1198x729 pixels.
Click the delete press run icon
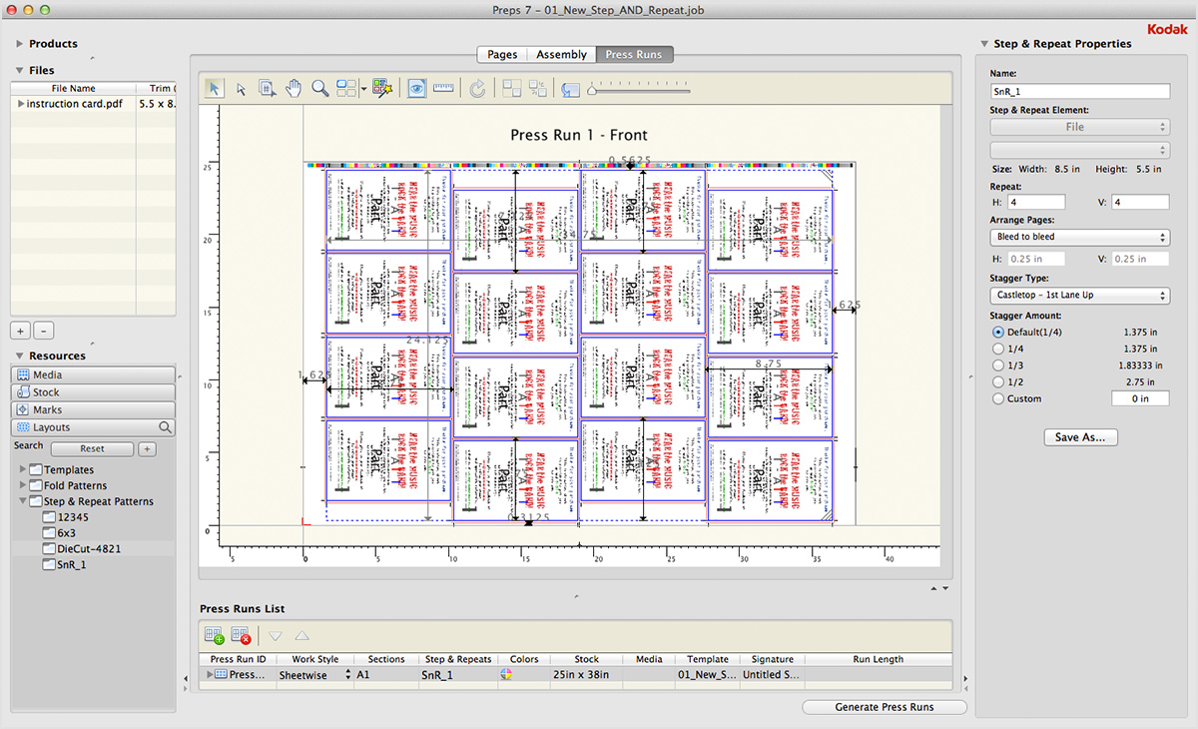click(x=241, y=635)
